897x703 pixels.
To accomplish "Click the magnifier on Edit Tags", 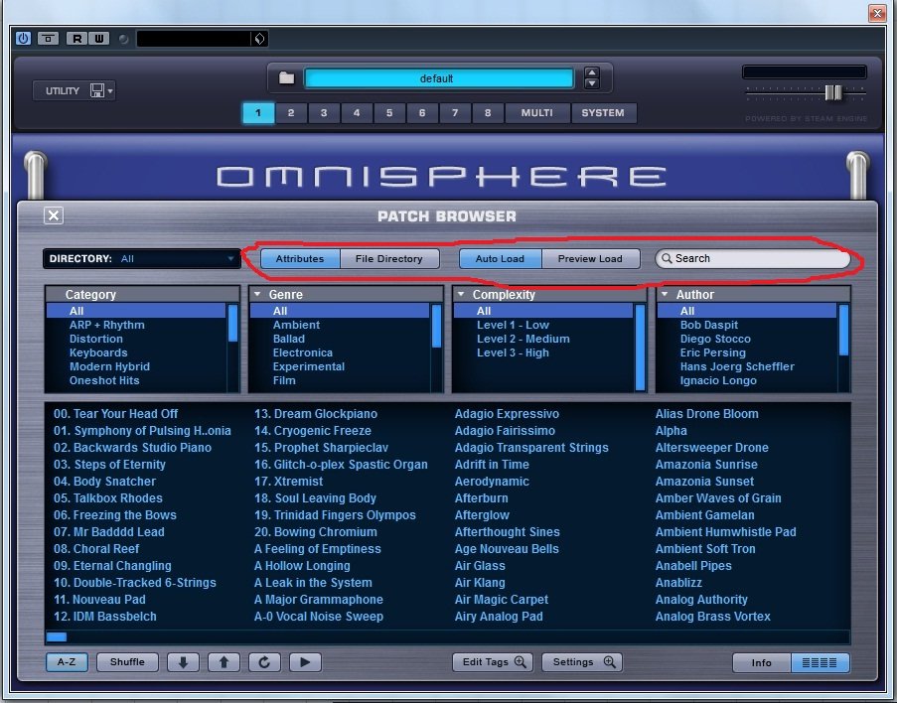I will point(520,662).
